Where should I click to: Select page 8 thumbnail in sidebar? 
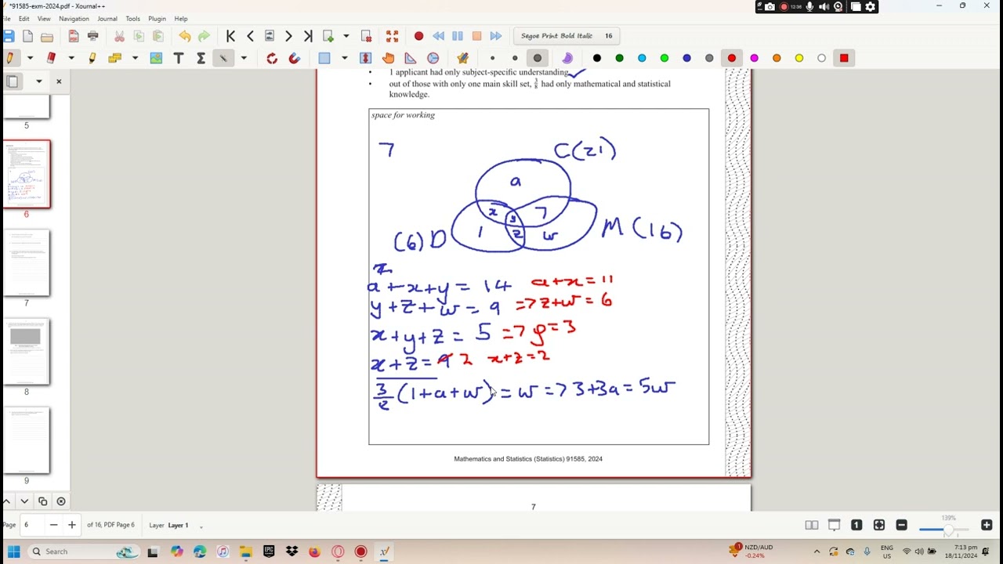pos(26,352)
